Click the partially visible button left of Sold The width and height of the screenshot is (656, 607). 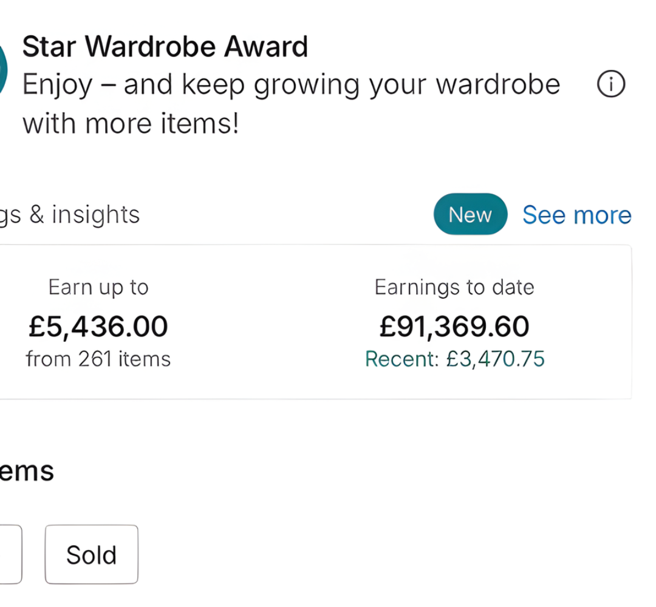10,554
